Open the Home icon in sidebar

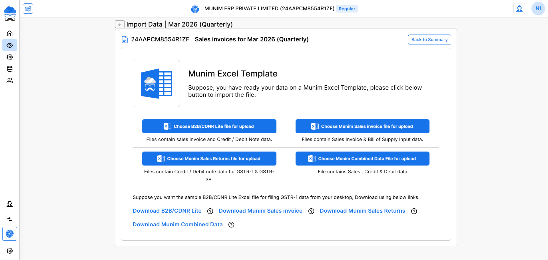coord(10,33)
